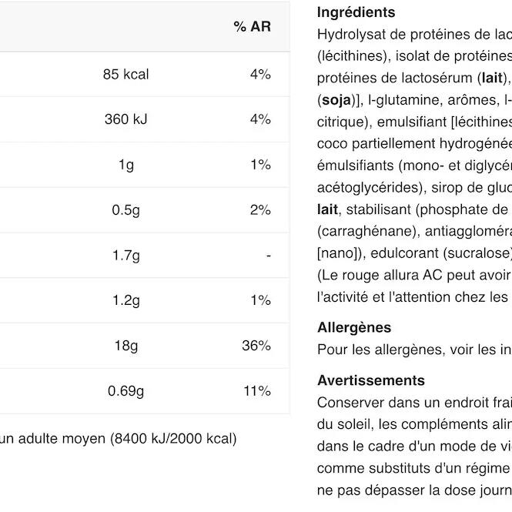Click the '11%' reference intake cell

257,391
